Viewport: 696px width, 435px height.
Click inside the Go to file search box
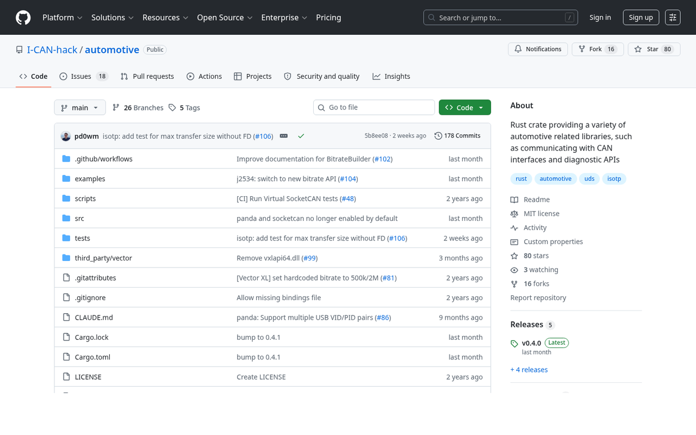[374, 107]
